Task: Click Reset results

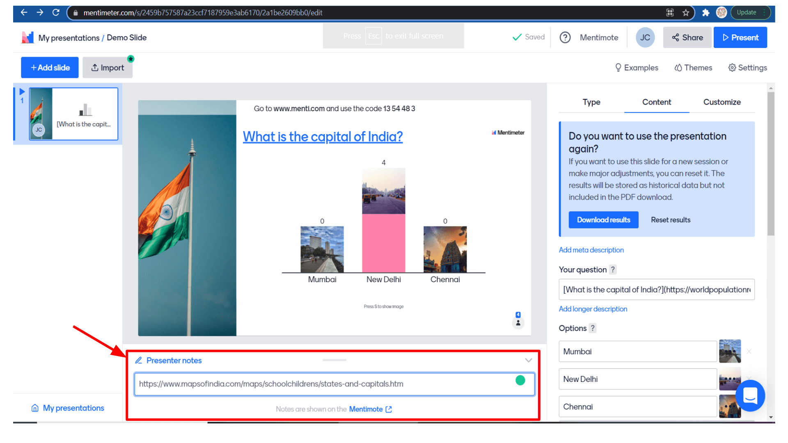Action: (x=670, y=220)
